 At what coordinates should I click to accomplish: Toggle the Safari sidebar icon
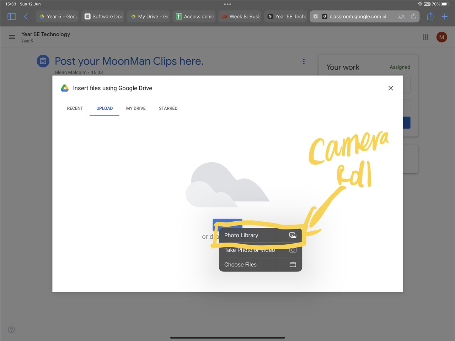[x=12, y=16]
